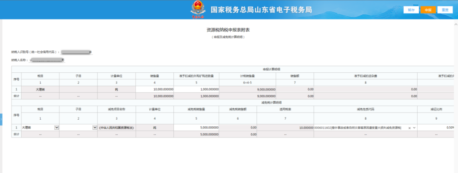This screenshot has width=458, height=173.
Task: Edit the 销售量 field showing 10,000.000000
Action: (154, 89)
